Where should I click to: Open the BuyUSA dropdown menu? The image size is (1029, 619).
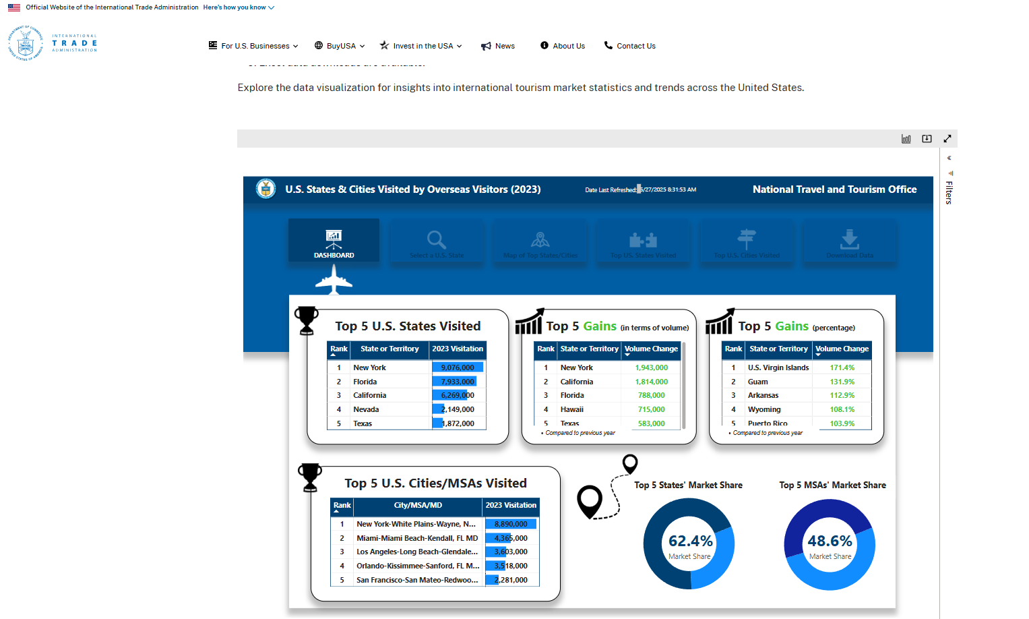tap(340, 46)
